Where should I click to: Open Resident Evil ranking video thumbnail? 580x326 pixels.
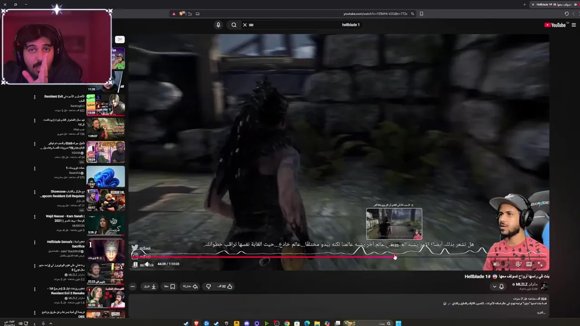[106, 105]
